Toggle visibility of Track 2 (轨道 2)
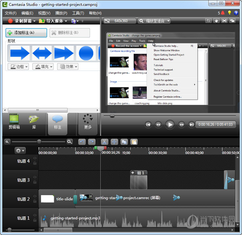 point(35,196)
